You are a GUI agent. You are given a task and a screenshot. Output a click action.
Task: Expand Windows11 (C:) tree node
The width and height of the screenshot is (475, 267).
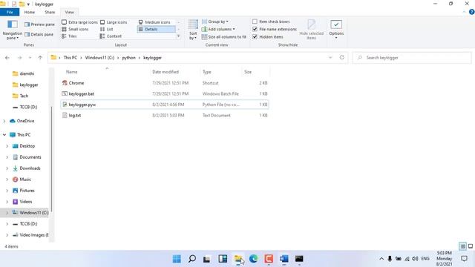click(7, 213)
